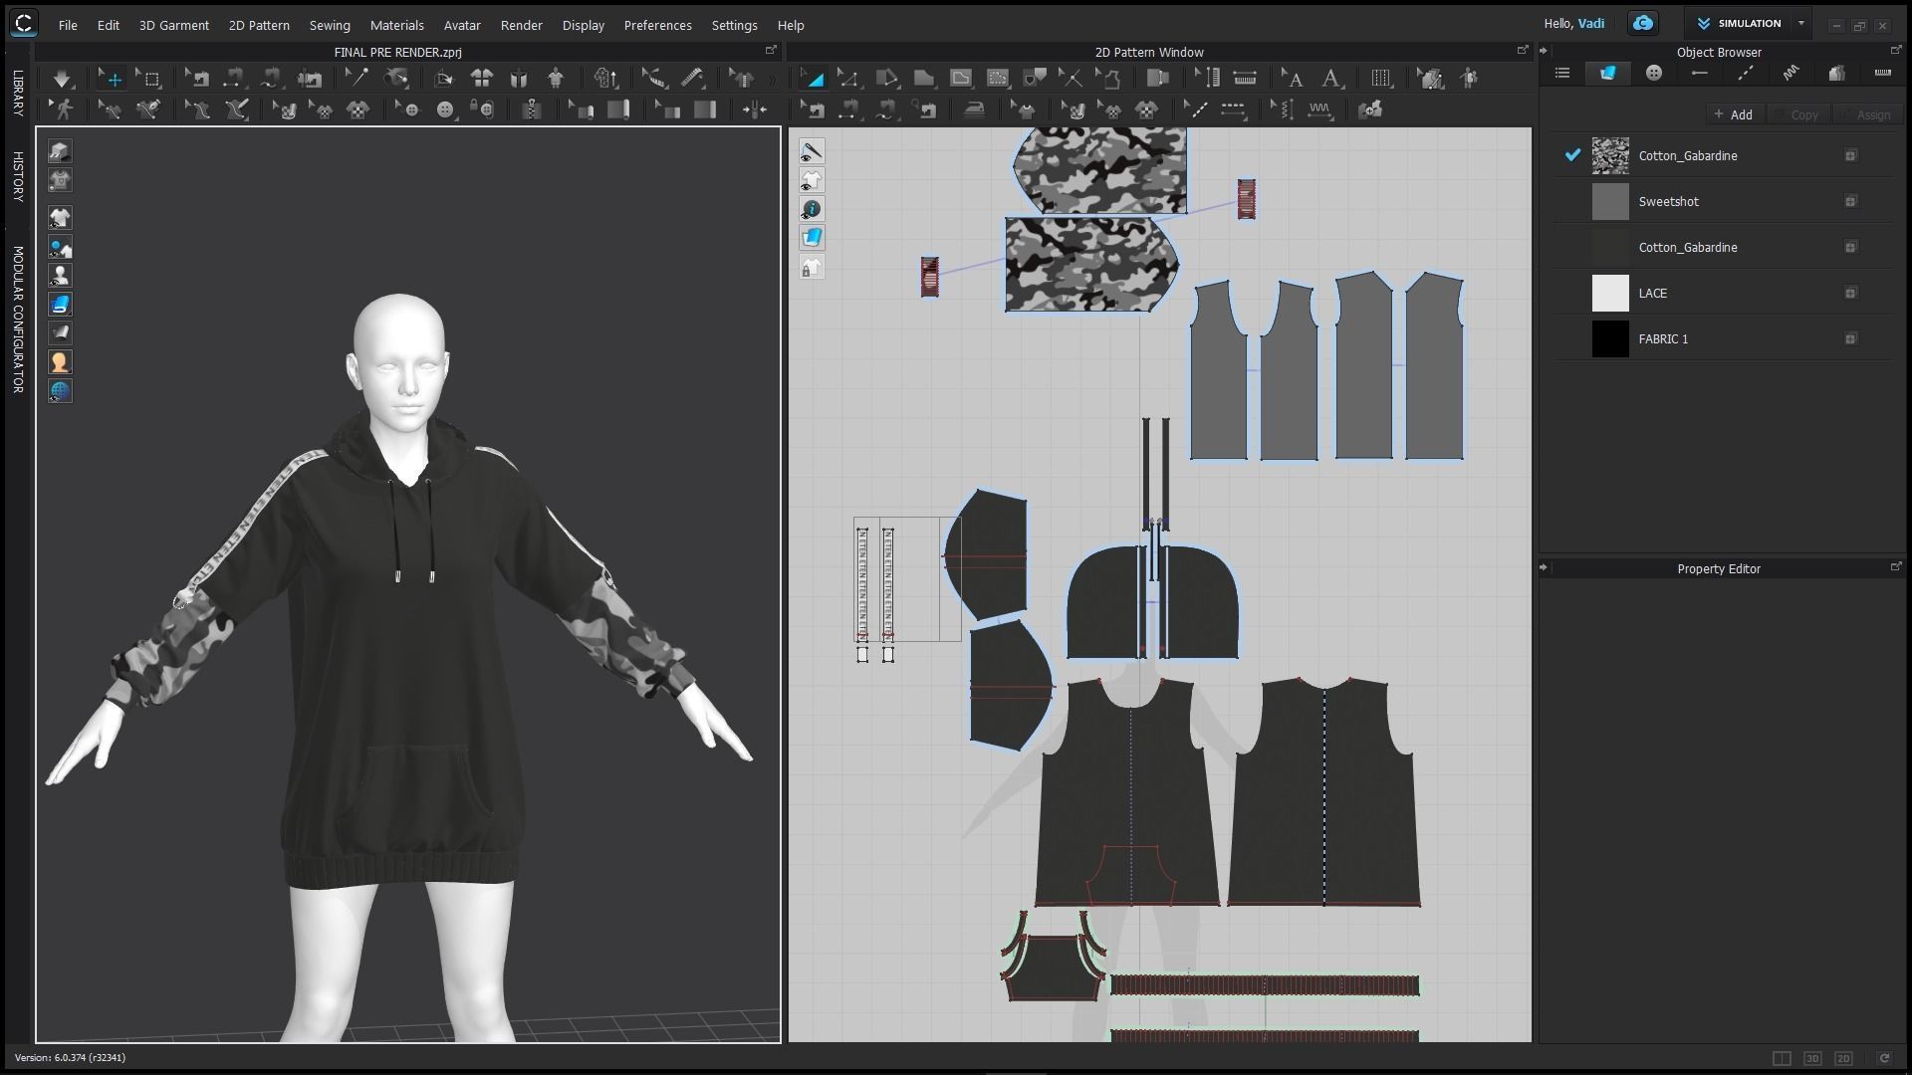Select the 3D measuring tape tool
This screenshot has width=1912, height=1075.
693,78
